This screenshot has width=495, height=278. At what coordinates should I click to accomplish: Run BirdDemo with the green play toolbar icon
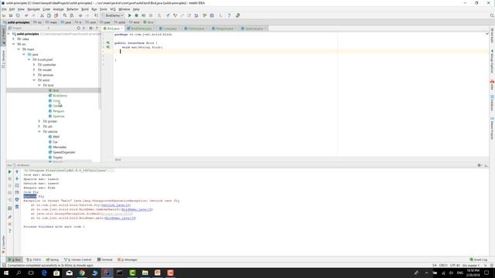(129, 15)
